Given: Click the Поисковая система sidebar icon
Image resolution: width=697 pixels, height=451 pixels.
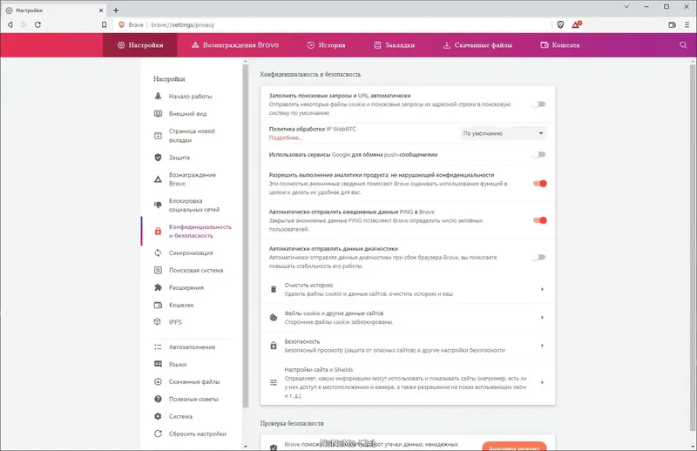Looking at the screenshot, I should click(158, 270).
